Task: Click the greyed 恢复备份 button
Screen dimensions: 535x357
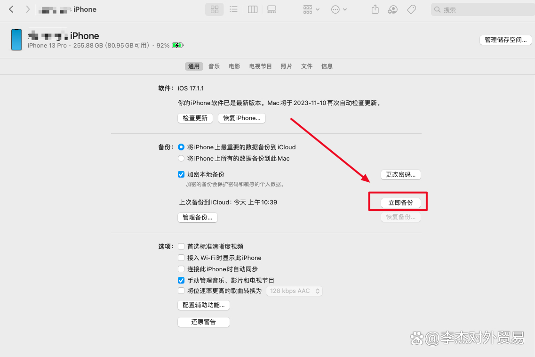Action: (x=400, y=217)
